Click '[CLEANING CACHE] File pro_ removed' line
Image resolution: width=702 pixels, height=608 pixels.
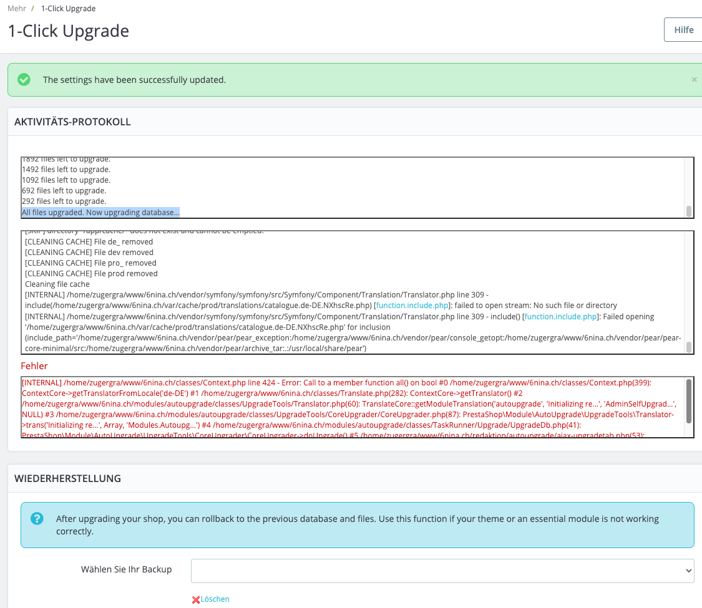91,263
